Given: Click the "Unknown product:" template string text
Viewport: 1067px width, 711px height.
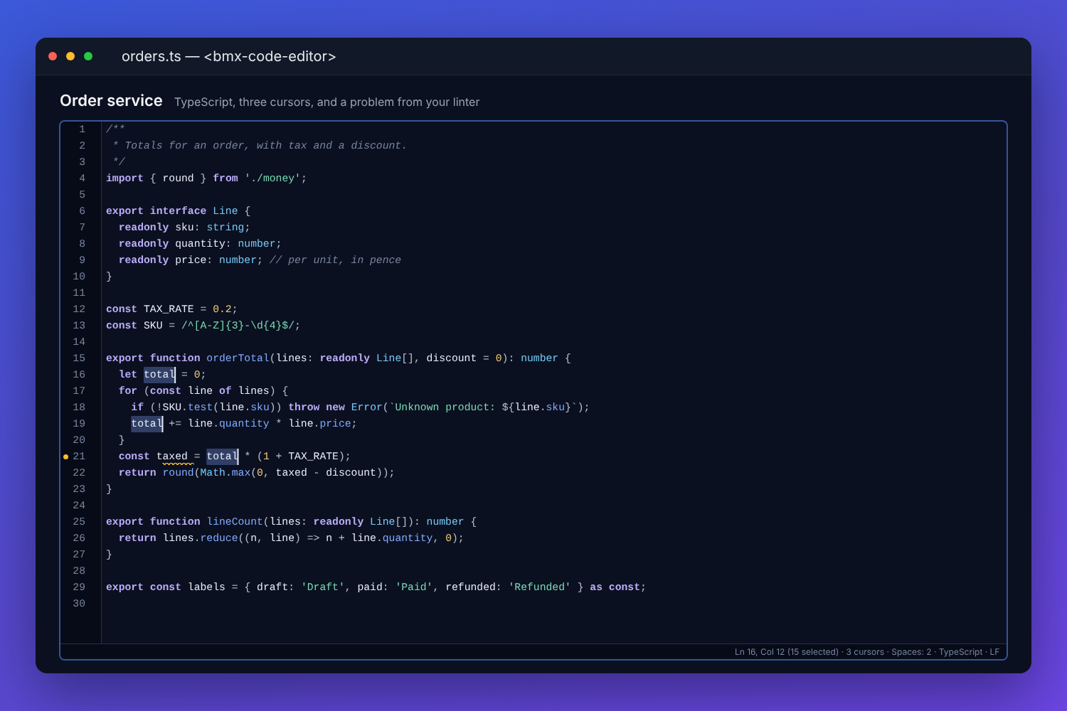Looking at the screenshot, I should (x=445, y=407).
